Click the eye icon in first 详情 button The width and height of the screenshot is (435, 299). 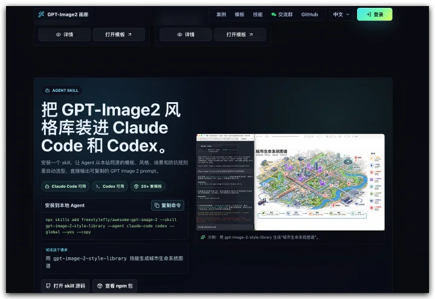pyautogui.click(x=58, y=34)
